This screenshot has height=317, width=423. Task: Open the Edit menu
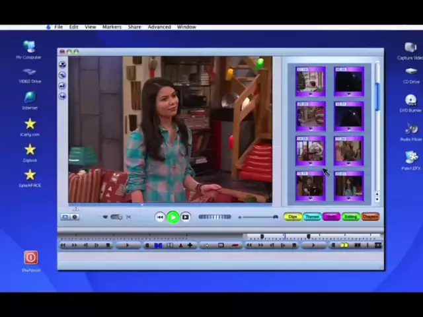point(73,27)
